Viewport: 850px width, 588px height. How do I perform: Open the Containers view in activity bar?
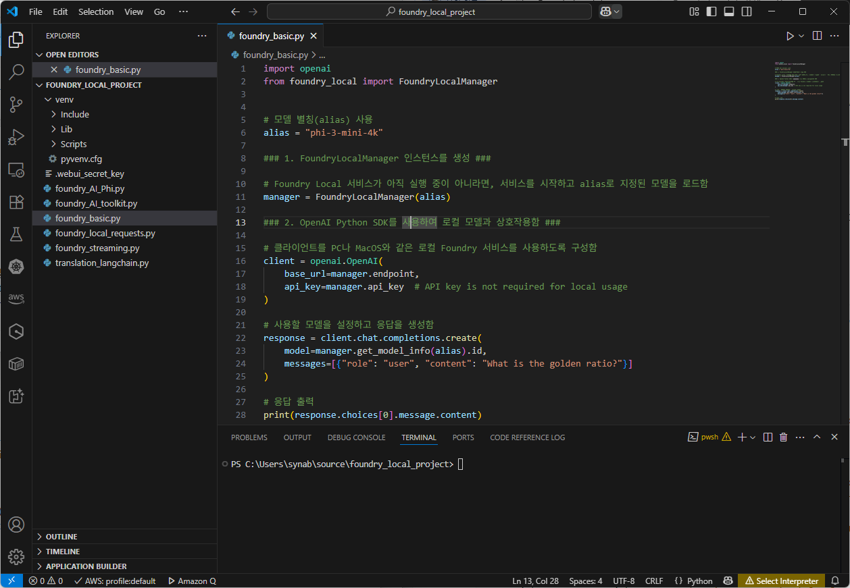16,364
